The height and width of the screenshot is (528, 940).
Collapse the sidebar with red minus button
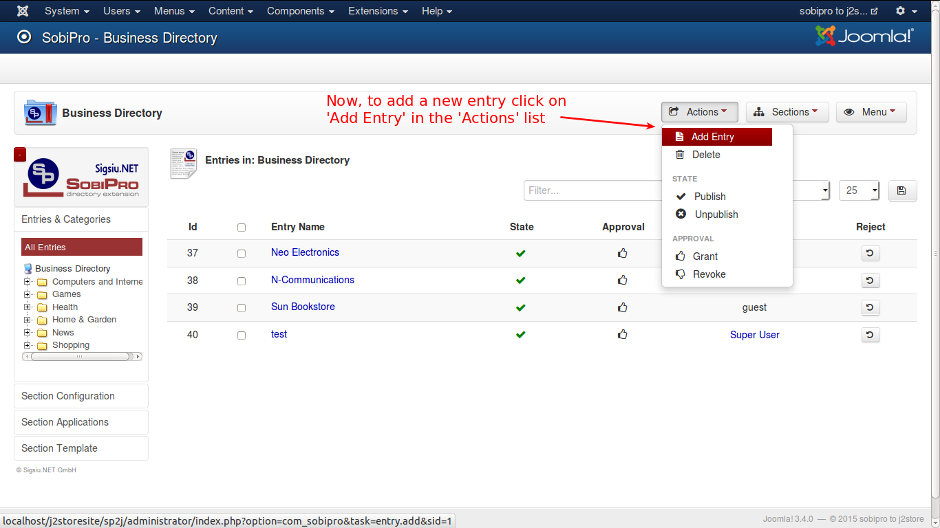(20, 154)
